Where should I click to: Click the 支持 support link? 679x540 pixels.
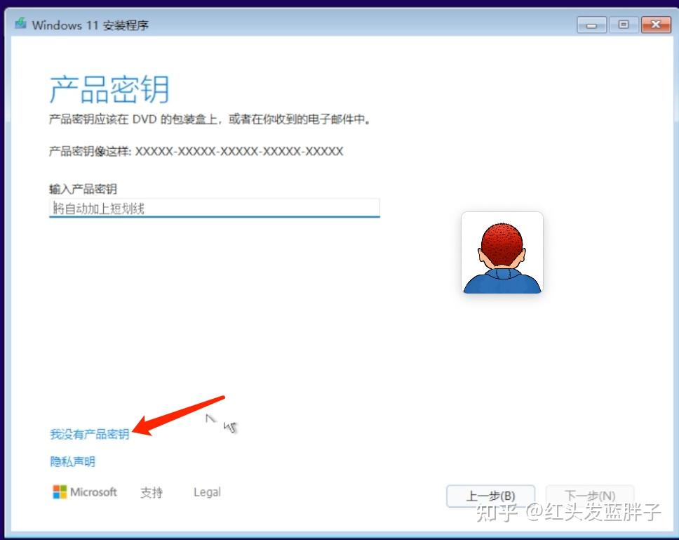click(152, 492)
